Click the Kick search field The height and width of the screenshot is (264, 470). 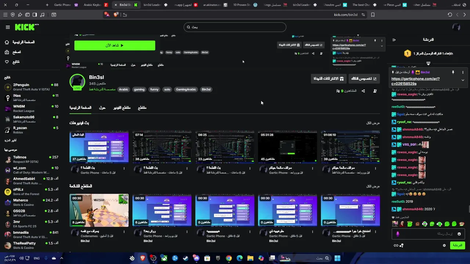(235, 27)
